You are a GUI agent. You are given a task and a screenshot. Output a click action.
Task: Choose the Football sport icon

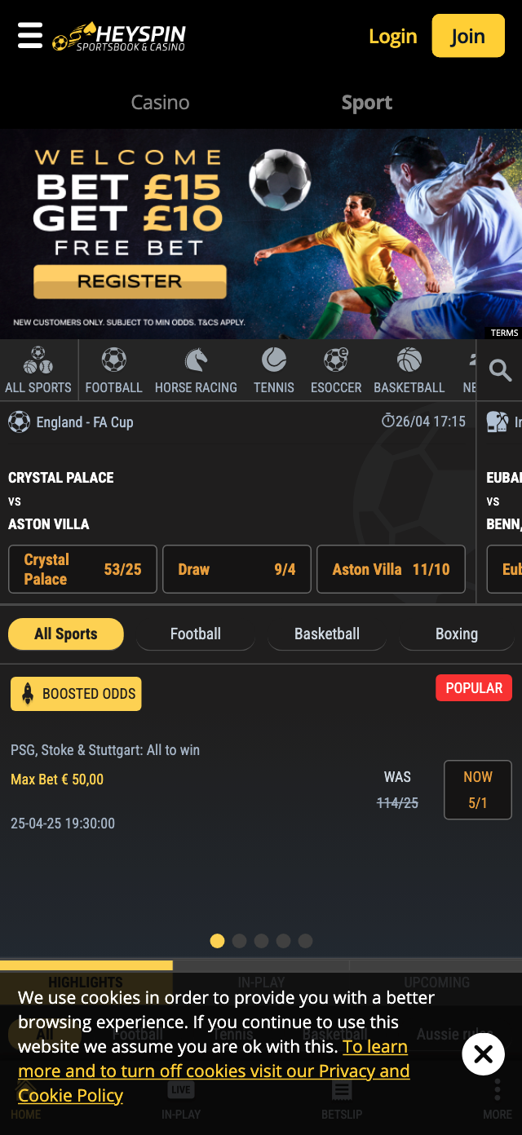tap(113, 370)
